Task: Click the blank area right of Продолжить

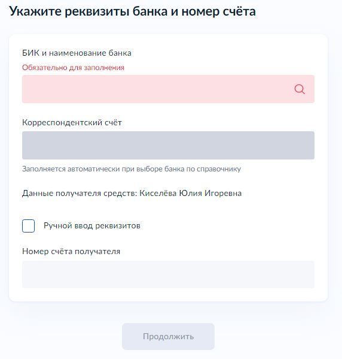Action: click(x=272, y=336)
